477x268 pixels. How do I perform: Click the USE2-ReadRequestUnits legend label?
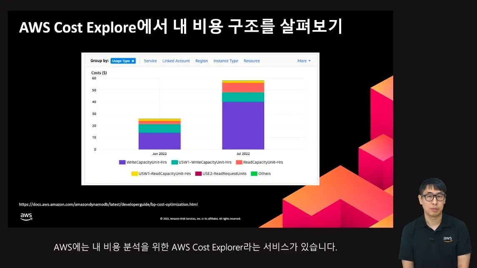(225, 174)
